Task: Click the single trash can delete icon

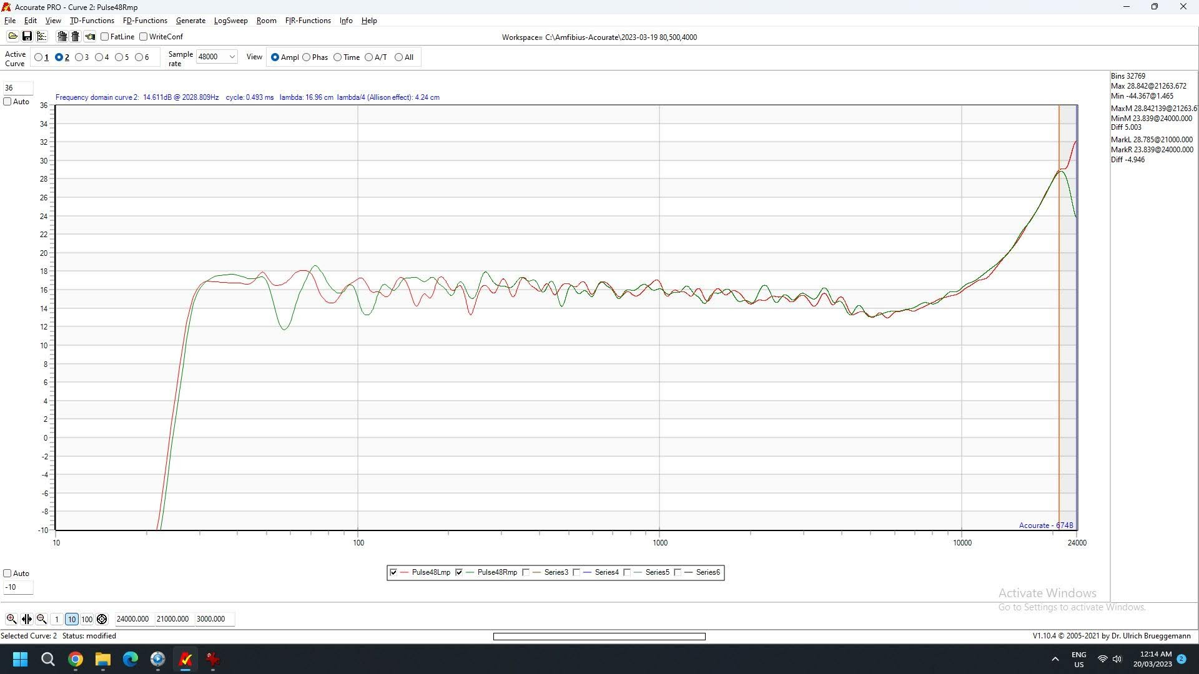Action: 76,37
